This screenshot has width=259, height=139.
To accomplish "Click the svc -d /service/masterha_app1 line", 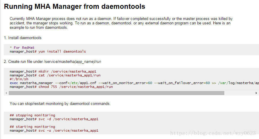I will (54, 119).
